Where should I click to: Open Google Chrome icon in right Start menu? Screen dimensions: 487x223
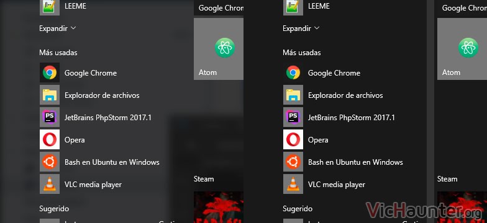[x=293, y=73]
